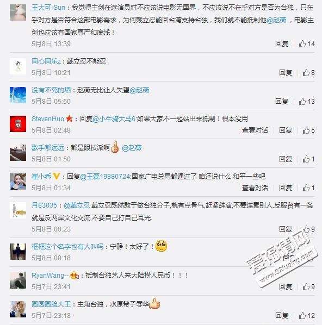Reply to 同心同乐z's comment
This screenshot has height=325, width=322.
click(286, 72)
